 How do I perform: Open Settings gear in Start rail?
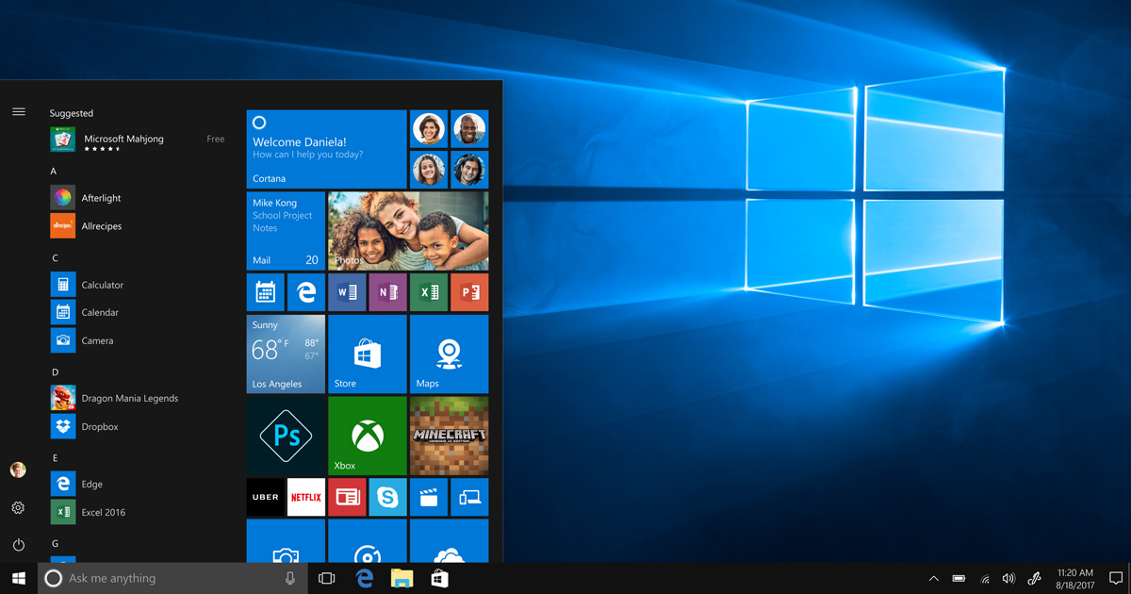pyautogui.click(x=18, y=508)
